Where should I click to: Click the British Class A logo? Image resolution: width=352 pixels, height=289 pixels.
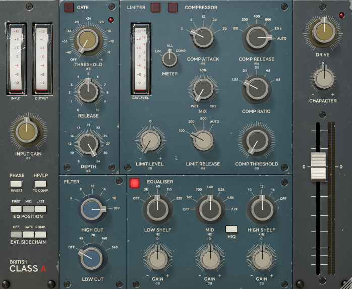point(28,266)
